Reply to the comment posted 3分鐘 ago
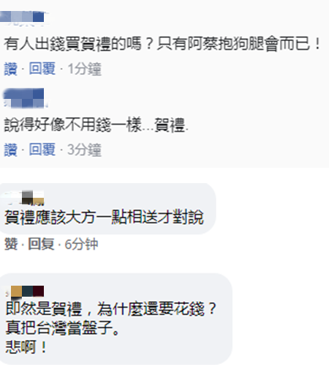Screen dimensions: 329x367 (42, 149)
